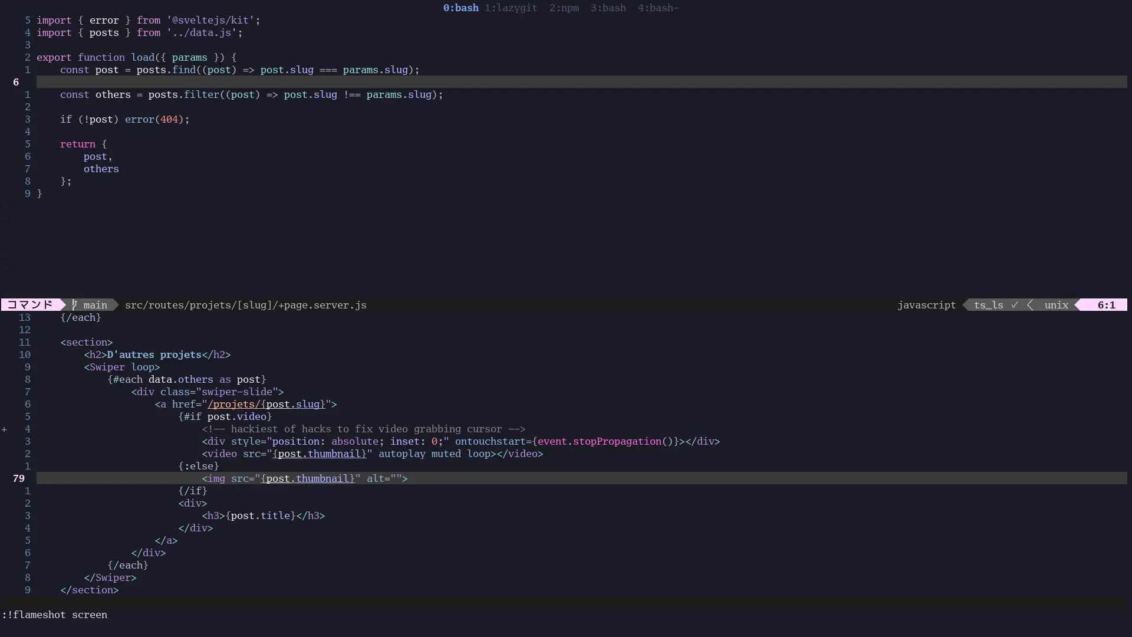Place cursor on the Swiper loop opening tag

121,367
